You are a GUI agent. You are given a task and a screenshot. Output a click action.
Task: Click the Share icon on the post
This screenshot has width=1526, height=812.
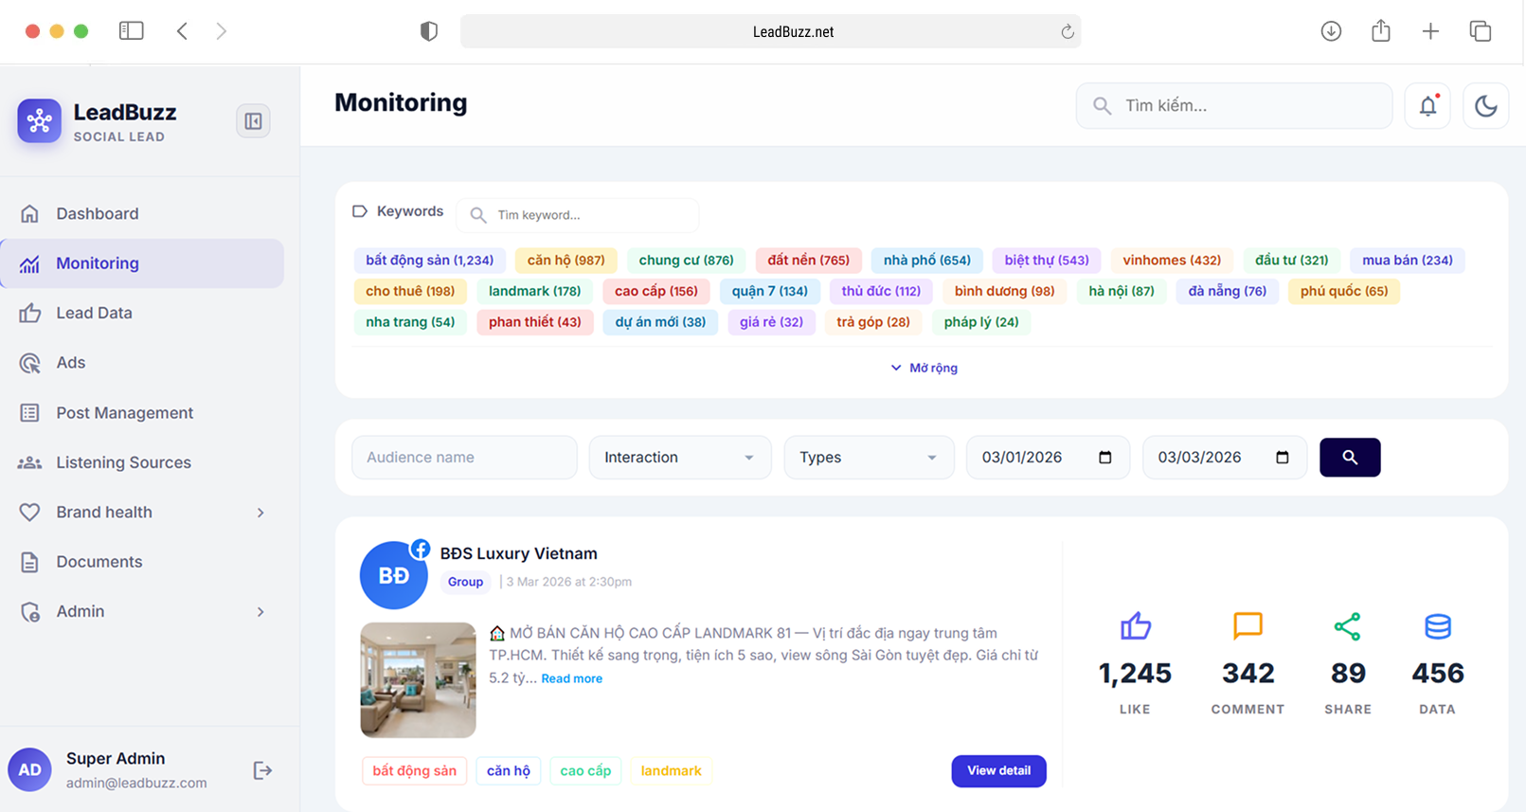1347,626
